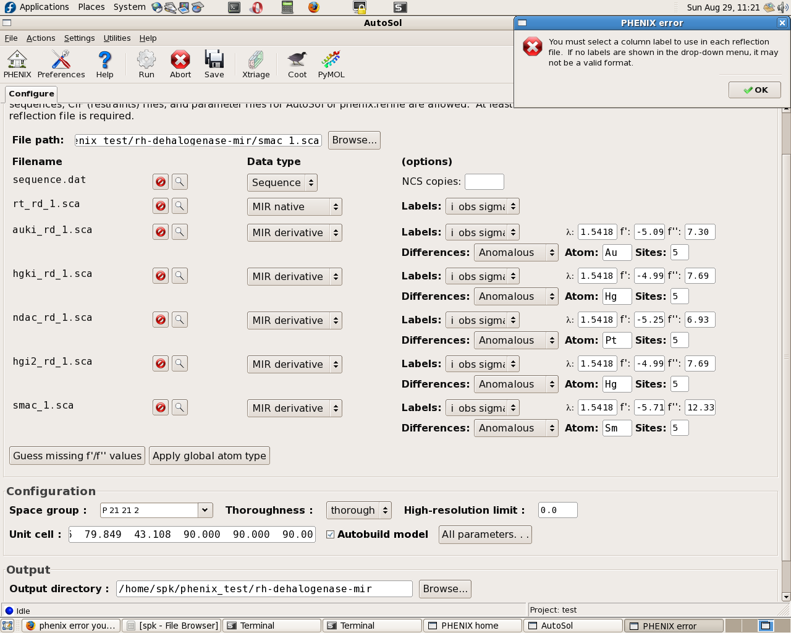Open the Space group combo box arrow
The image size is (791, 633).
point(205,511)
